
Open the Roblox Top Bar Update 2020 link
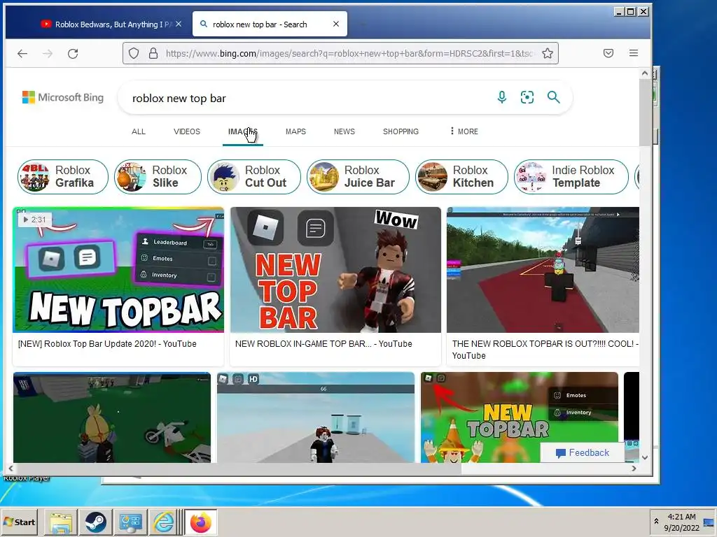(107, 344)
